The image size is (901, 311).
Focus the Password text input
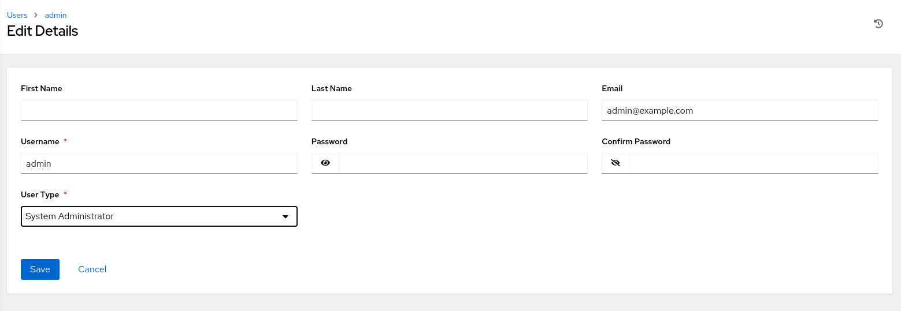(x=464, y=163)
